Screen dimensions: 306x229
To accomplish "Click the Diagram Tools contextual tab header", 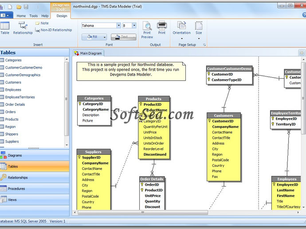I will [x=61, y=8].
